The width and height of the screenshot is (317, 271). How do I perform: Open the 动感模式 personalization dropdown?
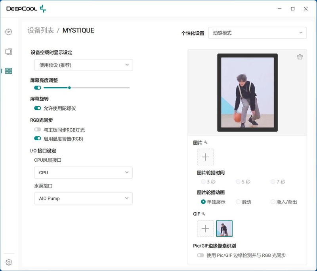258,32
